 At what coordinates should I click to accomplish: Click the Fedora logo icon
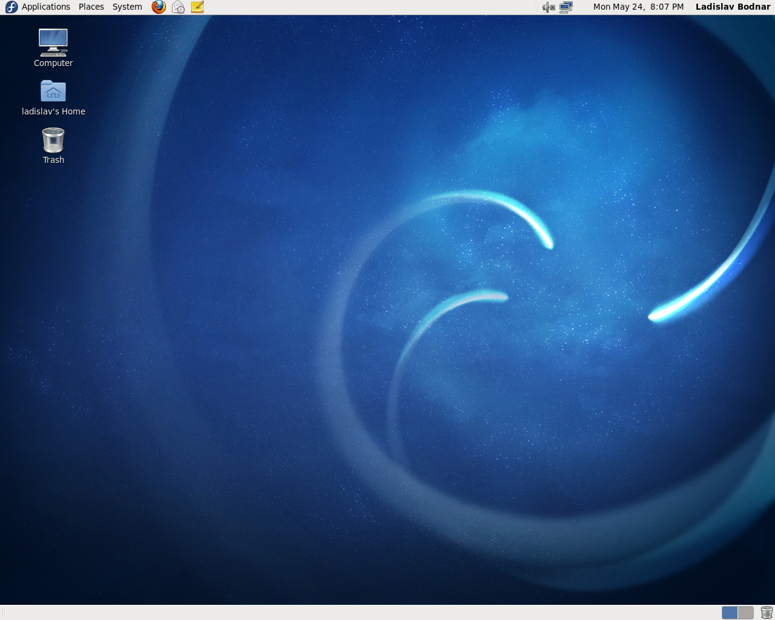click(x=12, y=7)
